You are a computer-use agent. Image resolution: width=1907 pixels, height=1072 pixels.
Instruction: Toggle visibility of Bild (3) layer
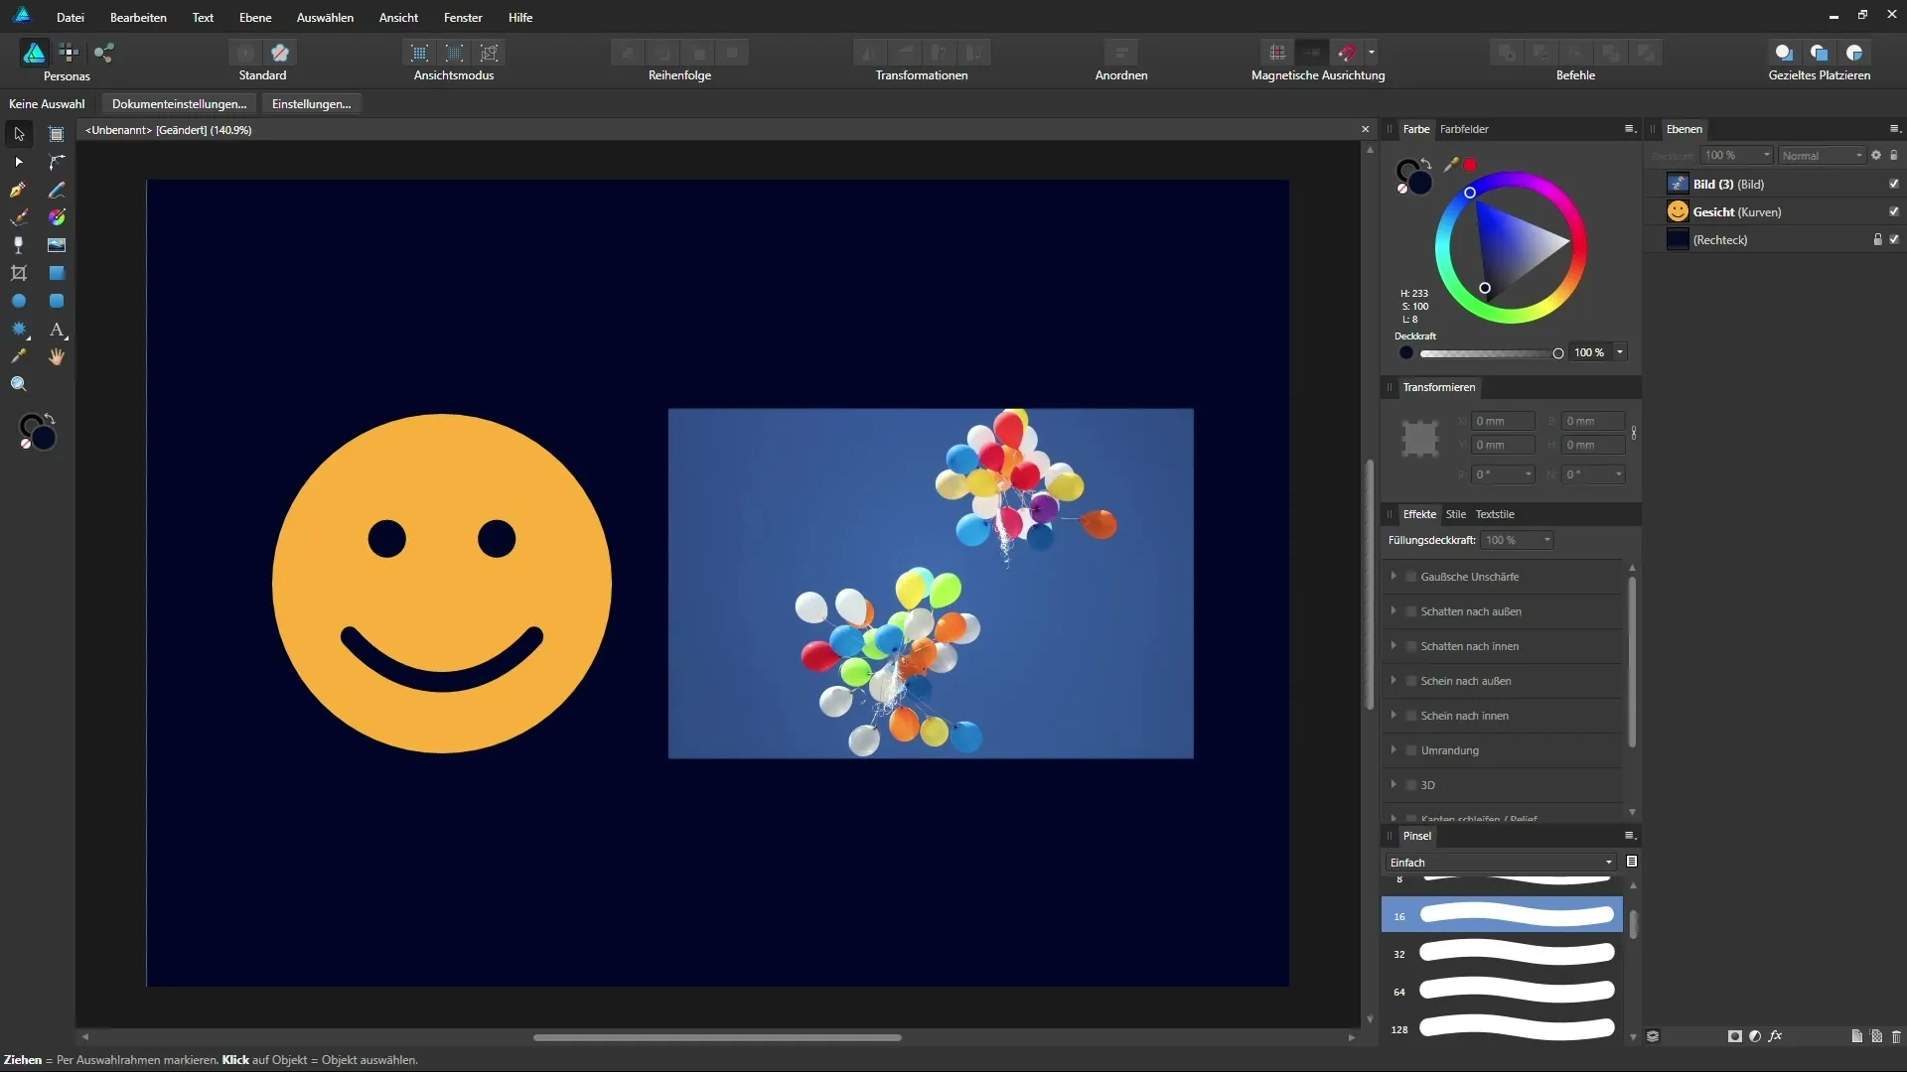1894,185
